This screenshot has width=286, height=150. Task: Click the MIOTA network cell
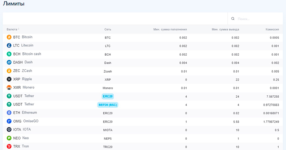tap(108, 130)
